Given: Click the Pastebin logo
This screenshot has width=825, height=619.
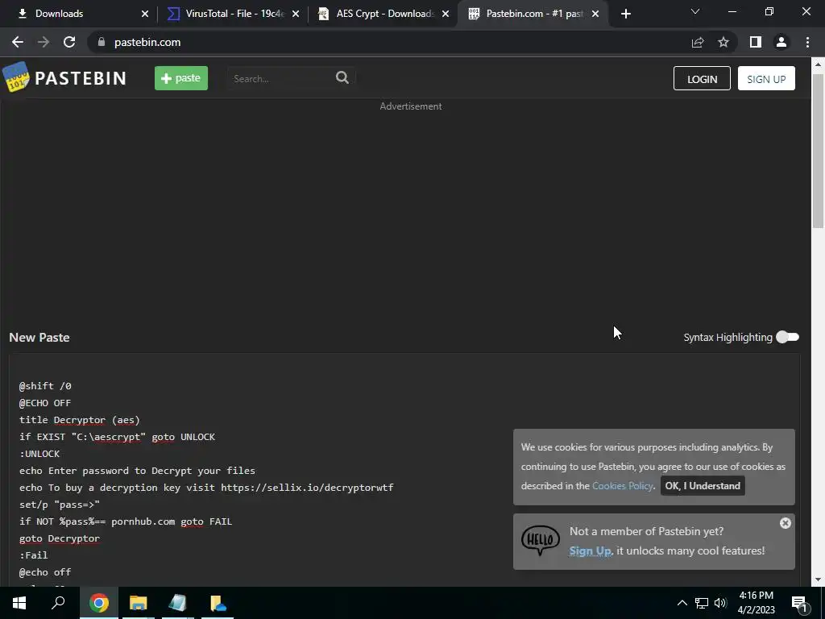Looking at the screenshot, I should pos(64,78).
